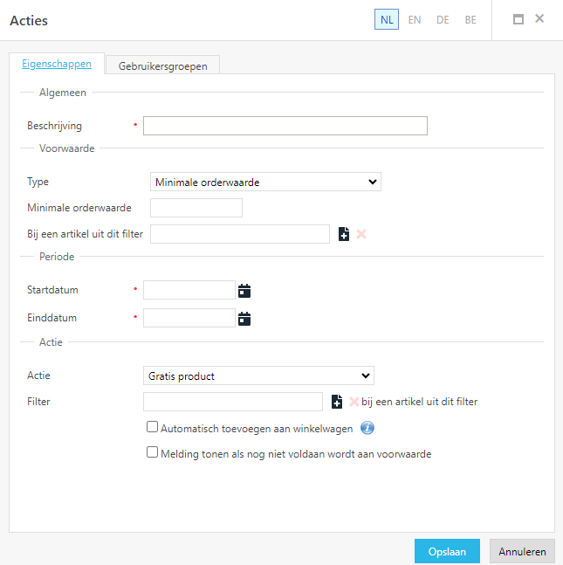Switch language to NL
Image resolution: width=563 pixels, height=565 pixels.
click(387, 19)
